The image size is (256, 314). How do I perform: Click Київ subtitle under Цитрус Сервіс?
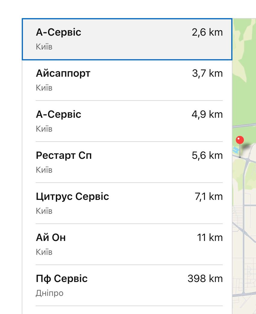point(44,211)
